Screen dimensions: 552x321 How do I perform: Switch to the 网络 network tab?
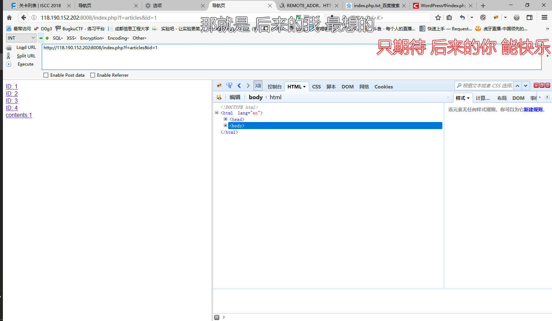coord(364,87)
